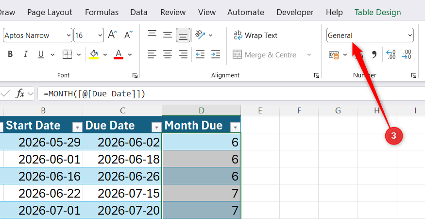Select cell with 2026-07-15
Image resolution: width=425 pixels, height=219 pixels.
[x=122, y=193]
